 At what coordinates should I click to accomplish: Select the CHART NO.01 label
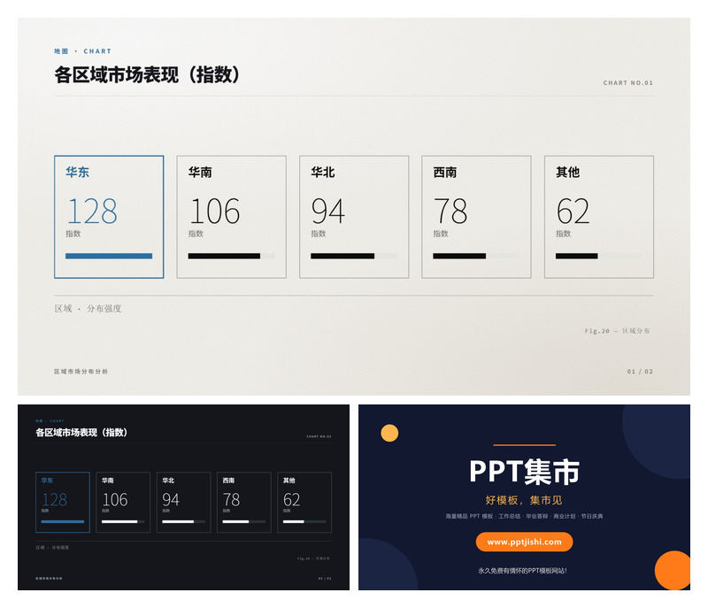tap(628, 82)
